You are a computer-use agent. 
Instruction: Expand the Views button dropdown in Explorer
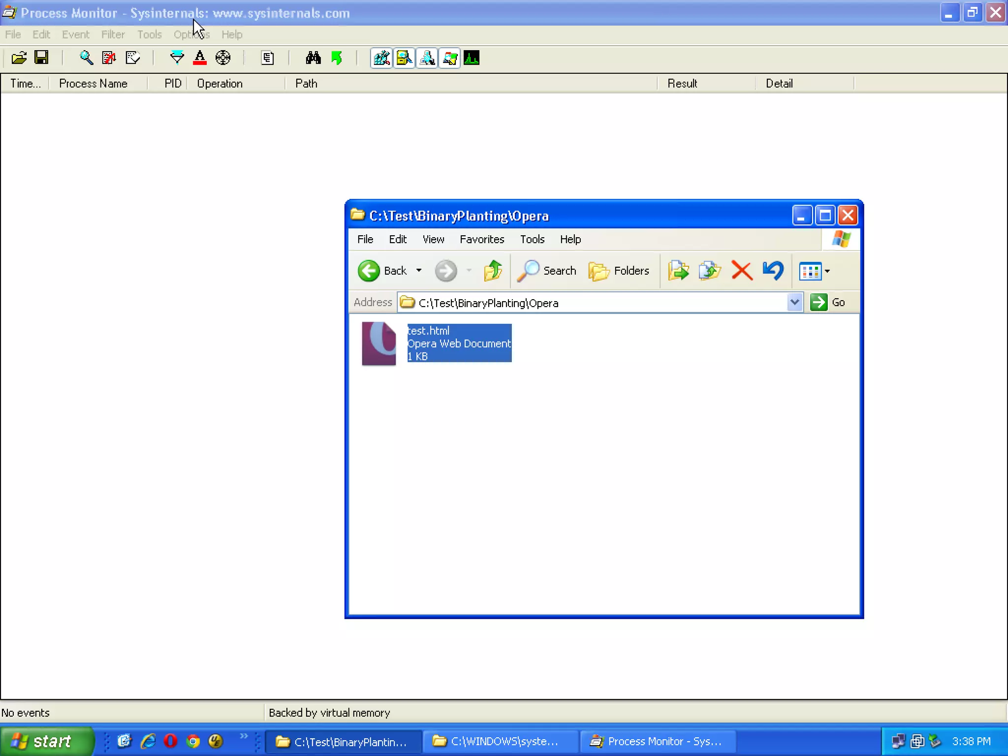tap(827, 271)
